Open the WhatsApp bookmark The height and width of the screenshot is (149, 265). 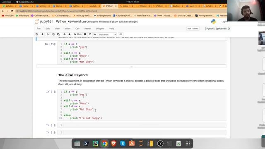click(x=22, y=16)
